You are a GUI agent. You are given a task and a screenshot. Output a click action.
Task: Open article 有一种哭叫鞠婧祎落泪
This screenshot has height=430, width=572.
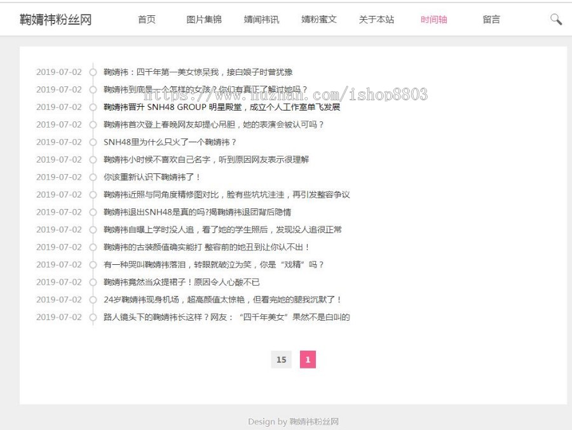(214, 265)
